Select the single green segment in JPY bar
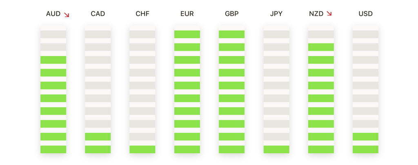Screen dimensions: 418x165 point(276,149)
